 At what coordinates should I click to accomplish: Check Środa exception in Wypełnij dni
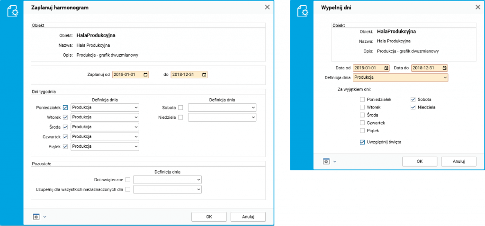click(x=362, y=115)
